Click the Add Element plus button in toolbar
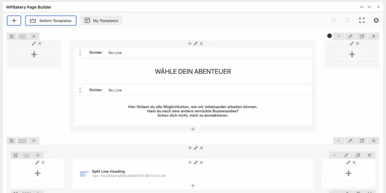This screenshot has height=193, width=386. [x=14, y=20]
